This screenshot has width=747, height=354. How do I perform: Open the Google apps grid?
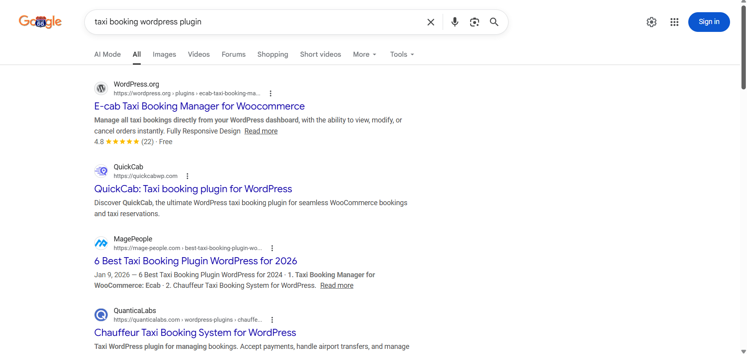point(674,22)
